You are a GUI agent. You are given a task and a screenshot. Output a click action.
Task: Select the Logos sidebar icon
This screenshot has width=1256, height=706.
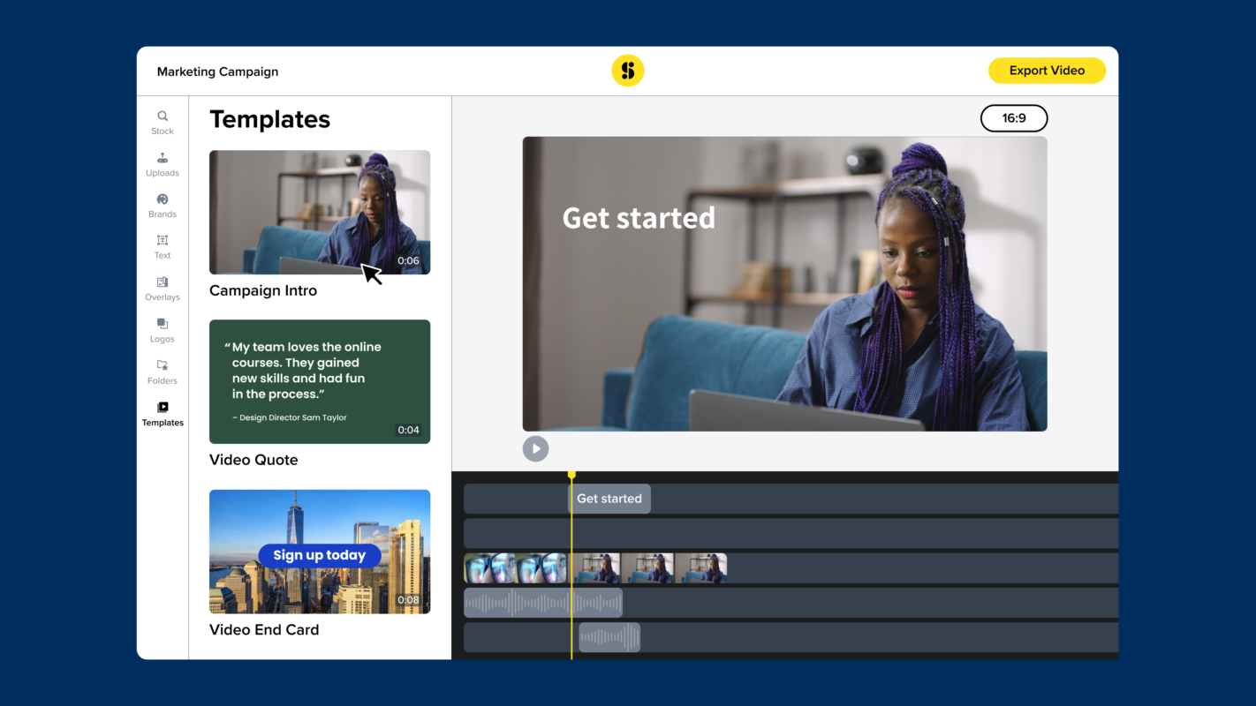(x=163, y=329)
